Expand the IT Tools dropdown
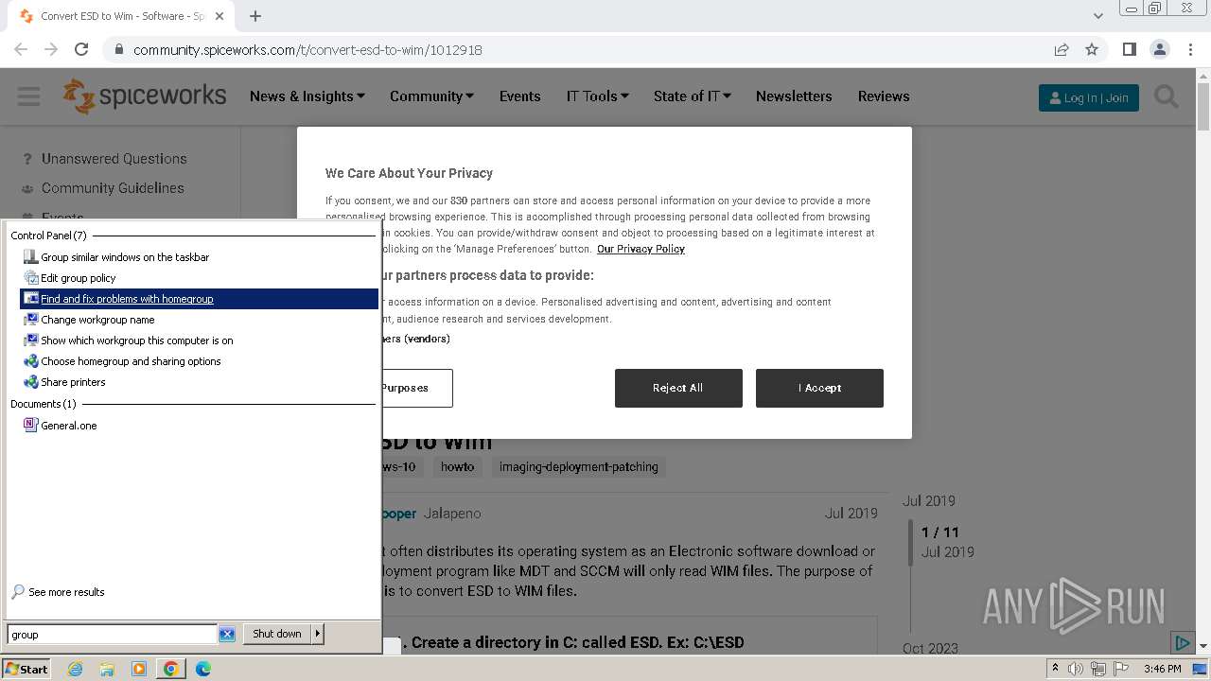The width and height of the screenshot is (1211, 681). 597,96
